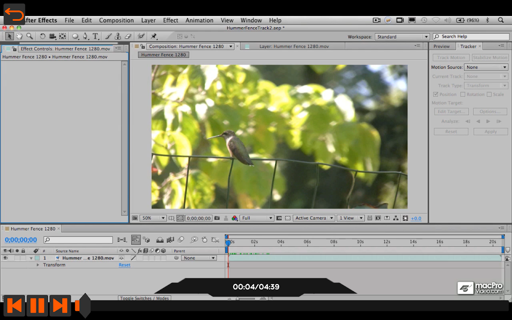This screenshot has width=512, height=320.
Task: Toggle lock on Composition panel
Action: click(x=143, y=46)
